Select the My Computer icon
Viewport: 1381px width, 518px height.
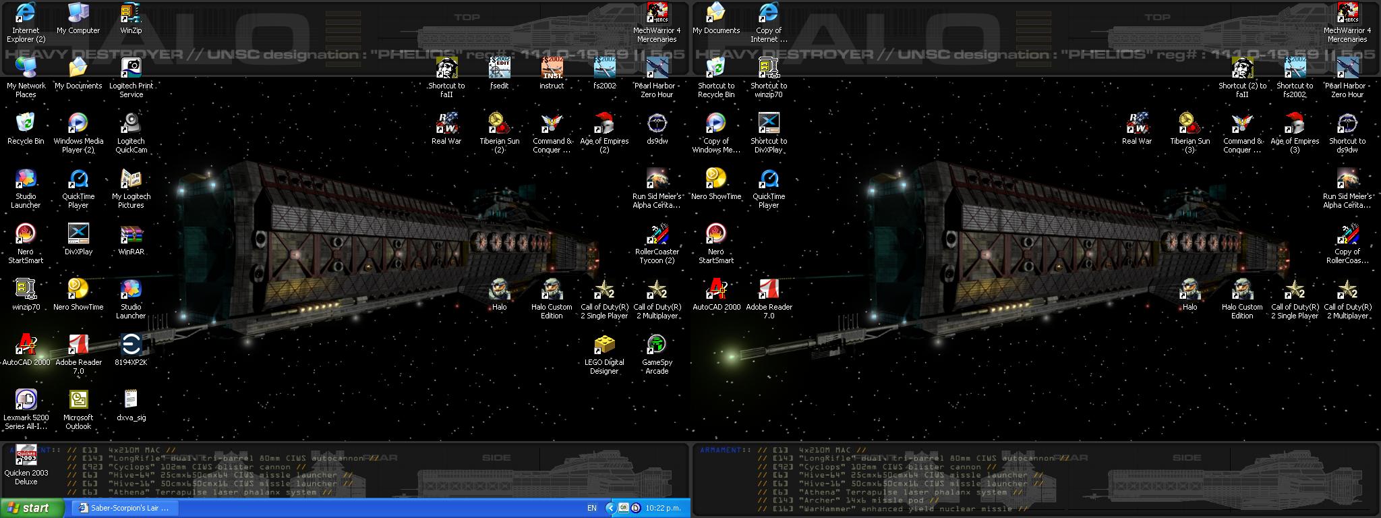pos(78,18)
